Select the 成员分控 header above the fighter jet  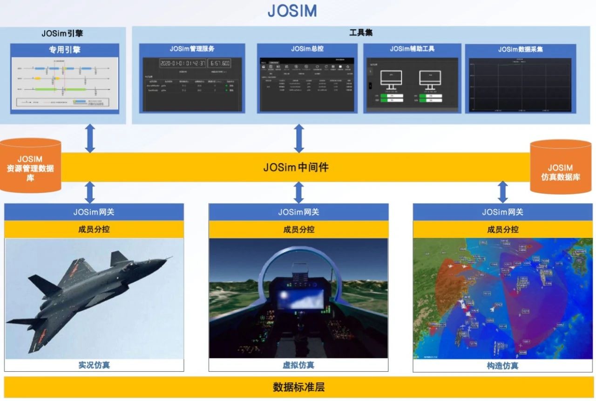tap(94, 229)
